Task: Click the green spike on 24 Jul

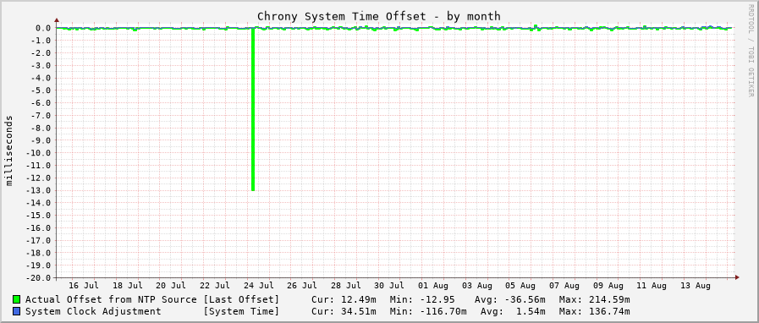Action: [253, 109]
